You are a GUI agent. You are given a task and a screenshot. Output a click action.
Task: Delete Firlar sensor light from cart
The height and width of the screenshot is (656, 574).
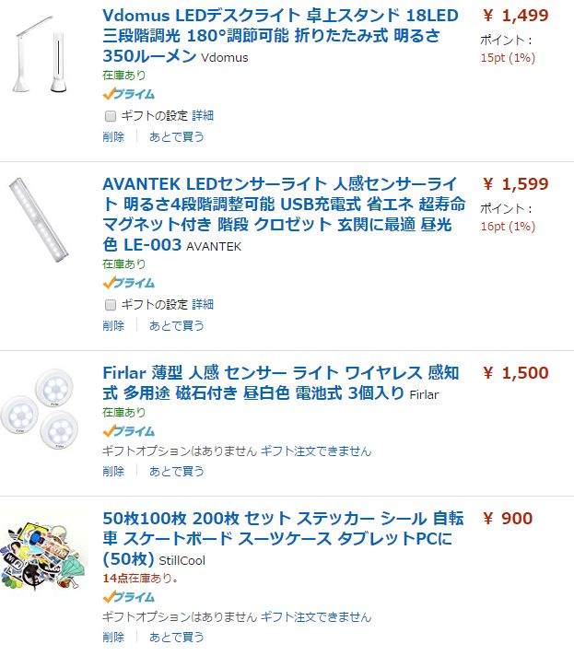coord(113,471)
